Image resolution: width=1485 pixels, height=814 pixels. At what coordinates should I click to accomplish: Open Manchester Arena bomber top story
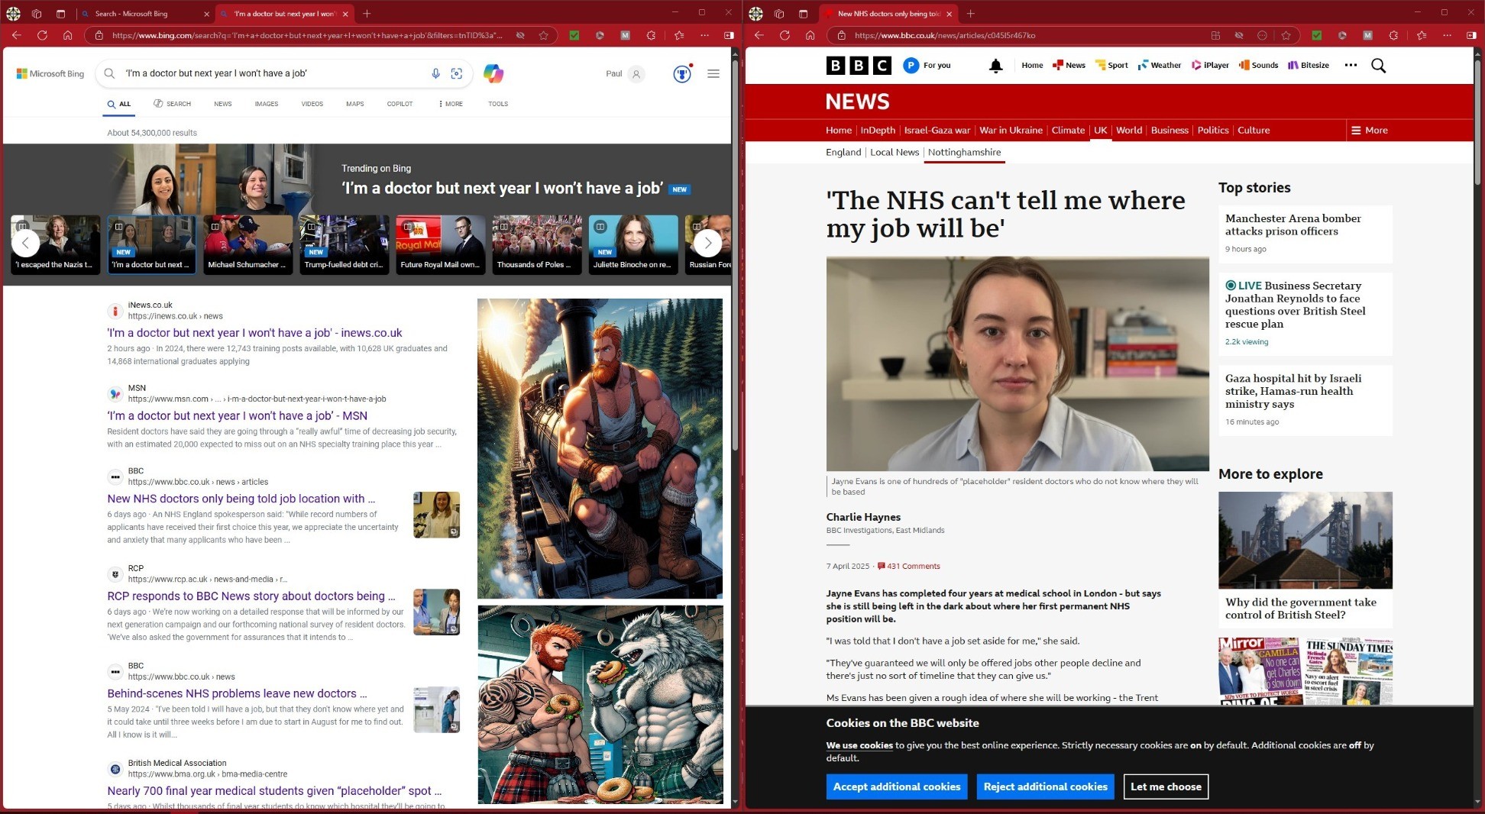pos(1292,224)
